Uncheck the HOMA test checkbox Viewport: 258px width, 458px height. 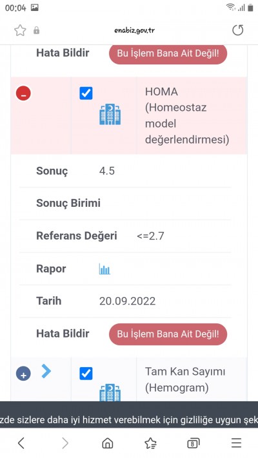click(86, 93)
